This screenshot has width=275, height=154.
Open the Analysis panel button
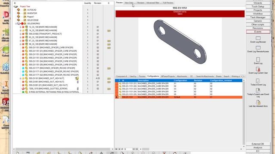(258, 148)
